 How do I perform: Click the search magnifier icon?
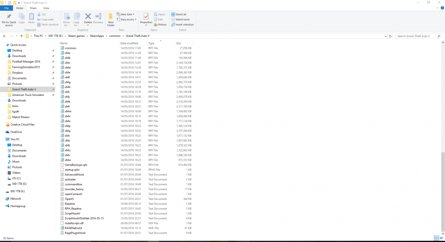tap(439, 36)
